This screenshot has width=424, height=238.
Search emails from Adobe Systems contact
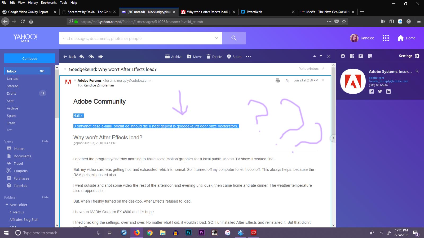(417, 71)
